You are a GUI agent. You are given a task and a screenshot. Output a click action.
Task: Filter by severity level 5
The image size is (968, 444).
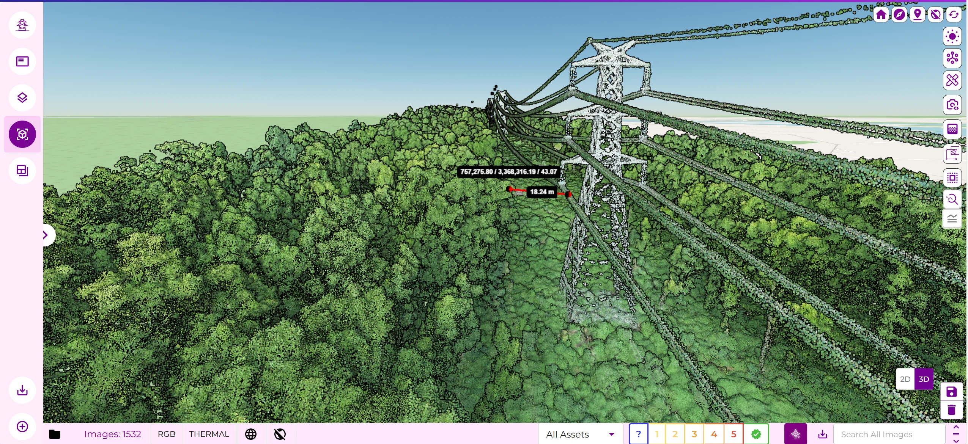pyautogui.click(x=733, y=434)
